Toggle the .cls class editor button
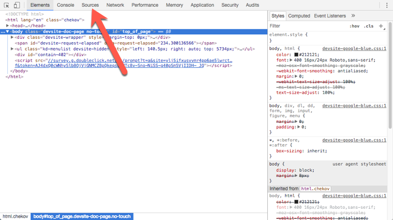The width and height of the screenshot is (393, 220). [369, 26]
